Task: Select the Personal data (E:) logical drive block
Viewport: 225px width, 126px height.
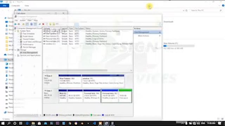Action: pyautogui.click(x=110, y=96)
